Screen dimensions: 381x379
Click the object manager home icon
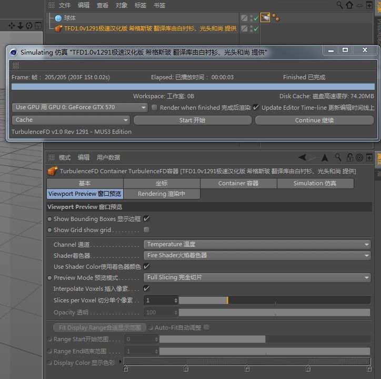(349, 5)
